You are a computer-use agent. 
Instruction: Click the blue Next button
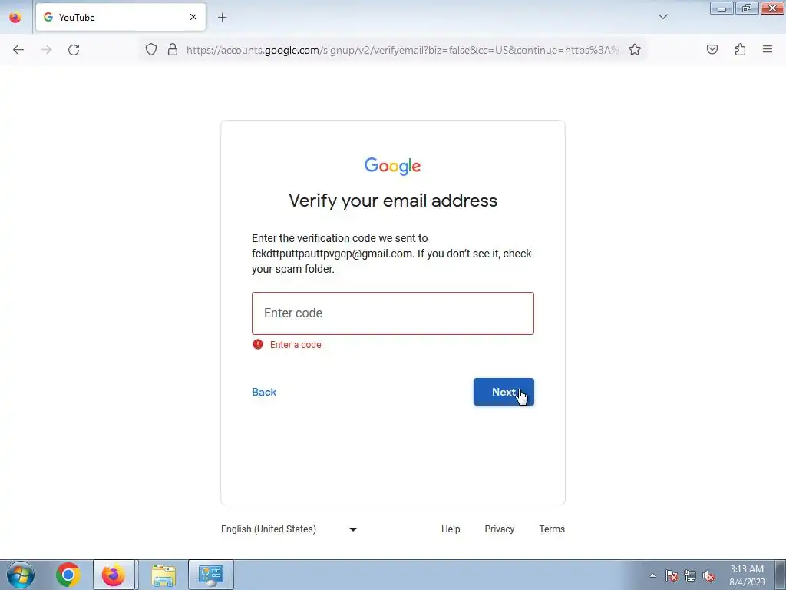(504, 392)
